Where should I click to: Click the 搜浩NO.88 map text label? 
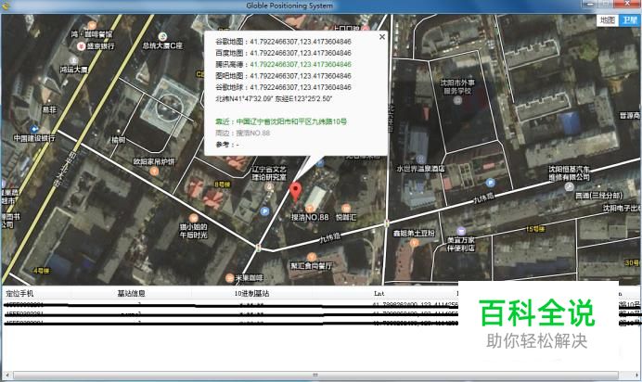310,217
